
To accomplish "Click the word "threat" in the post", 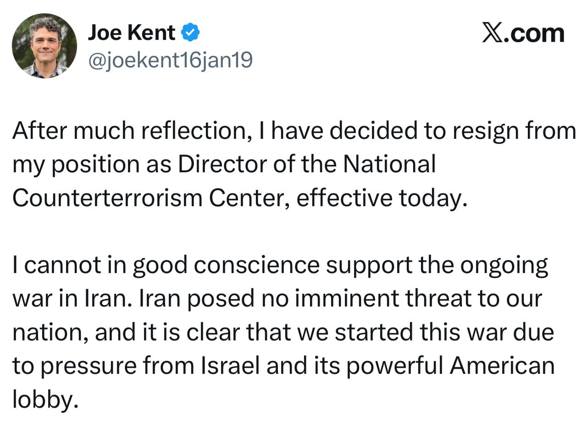I will click(438, 299).
